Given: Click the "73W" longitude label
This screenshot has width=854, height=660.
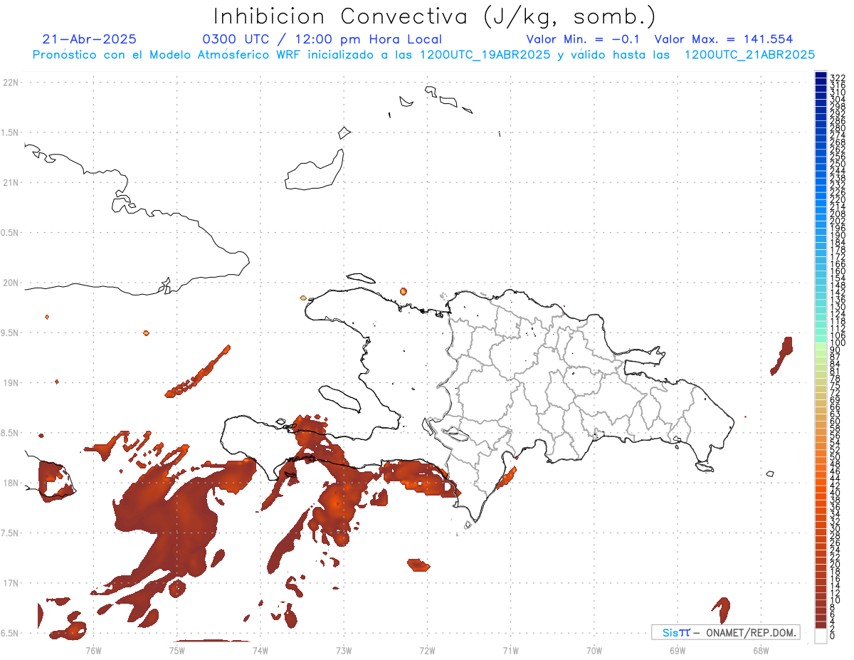Looking at the screenshot, I should (x=344, y=650).
